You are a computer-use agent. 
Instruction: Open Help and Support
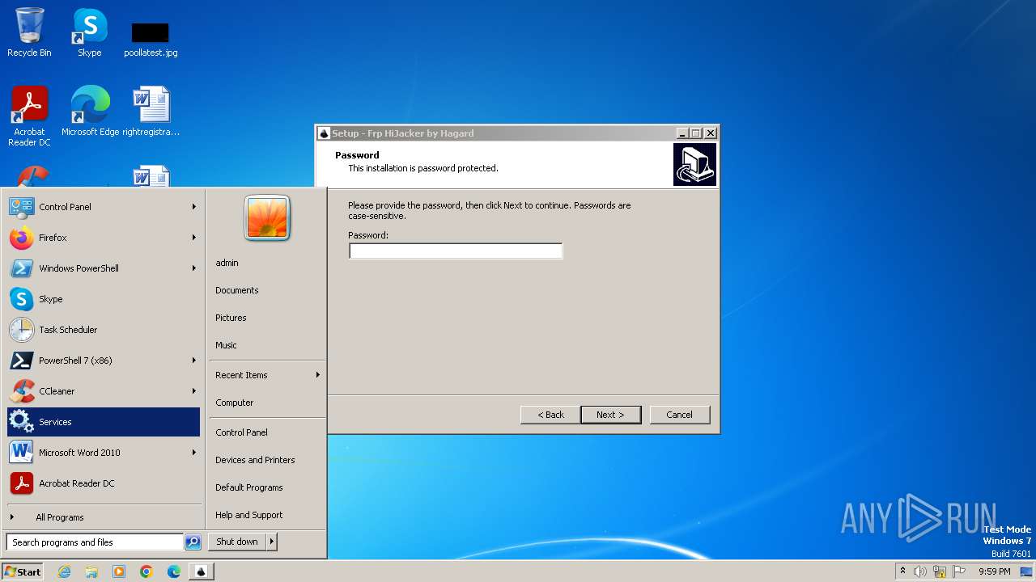(248, 515)
